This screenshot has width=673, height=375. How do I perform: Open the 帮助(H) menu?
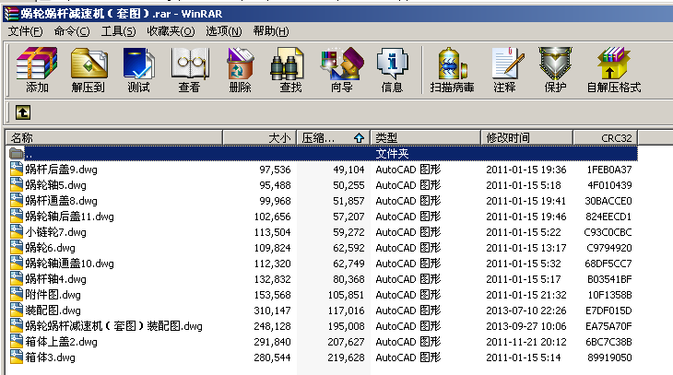(x=271, y=31)
